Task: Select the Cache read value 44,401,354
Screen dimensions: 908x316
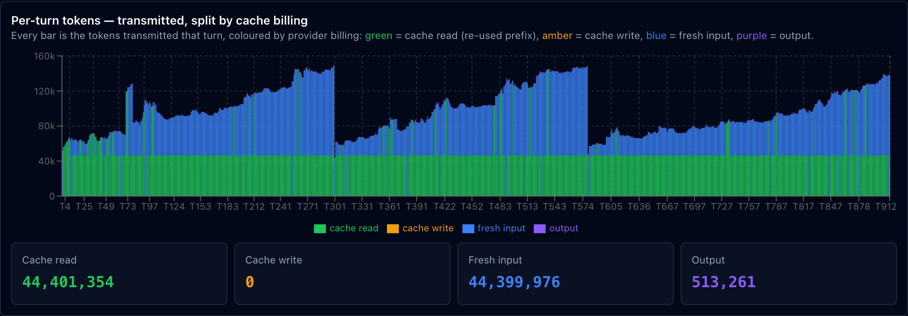Action: (68, 282)
